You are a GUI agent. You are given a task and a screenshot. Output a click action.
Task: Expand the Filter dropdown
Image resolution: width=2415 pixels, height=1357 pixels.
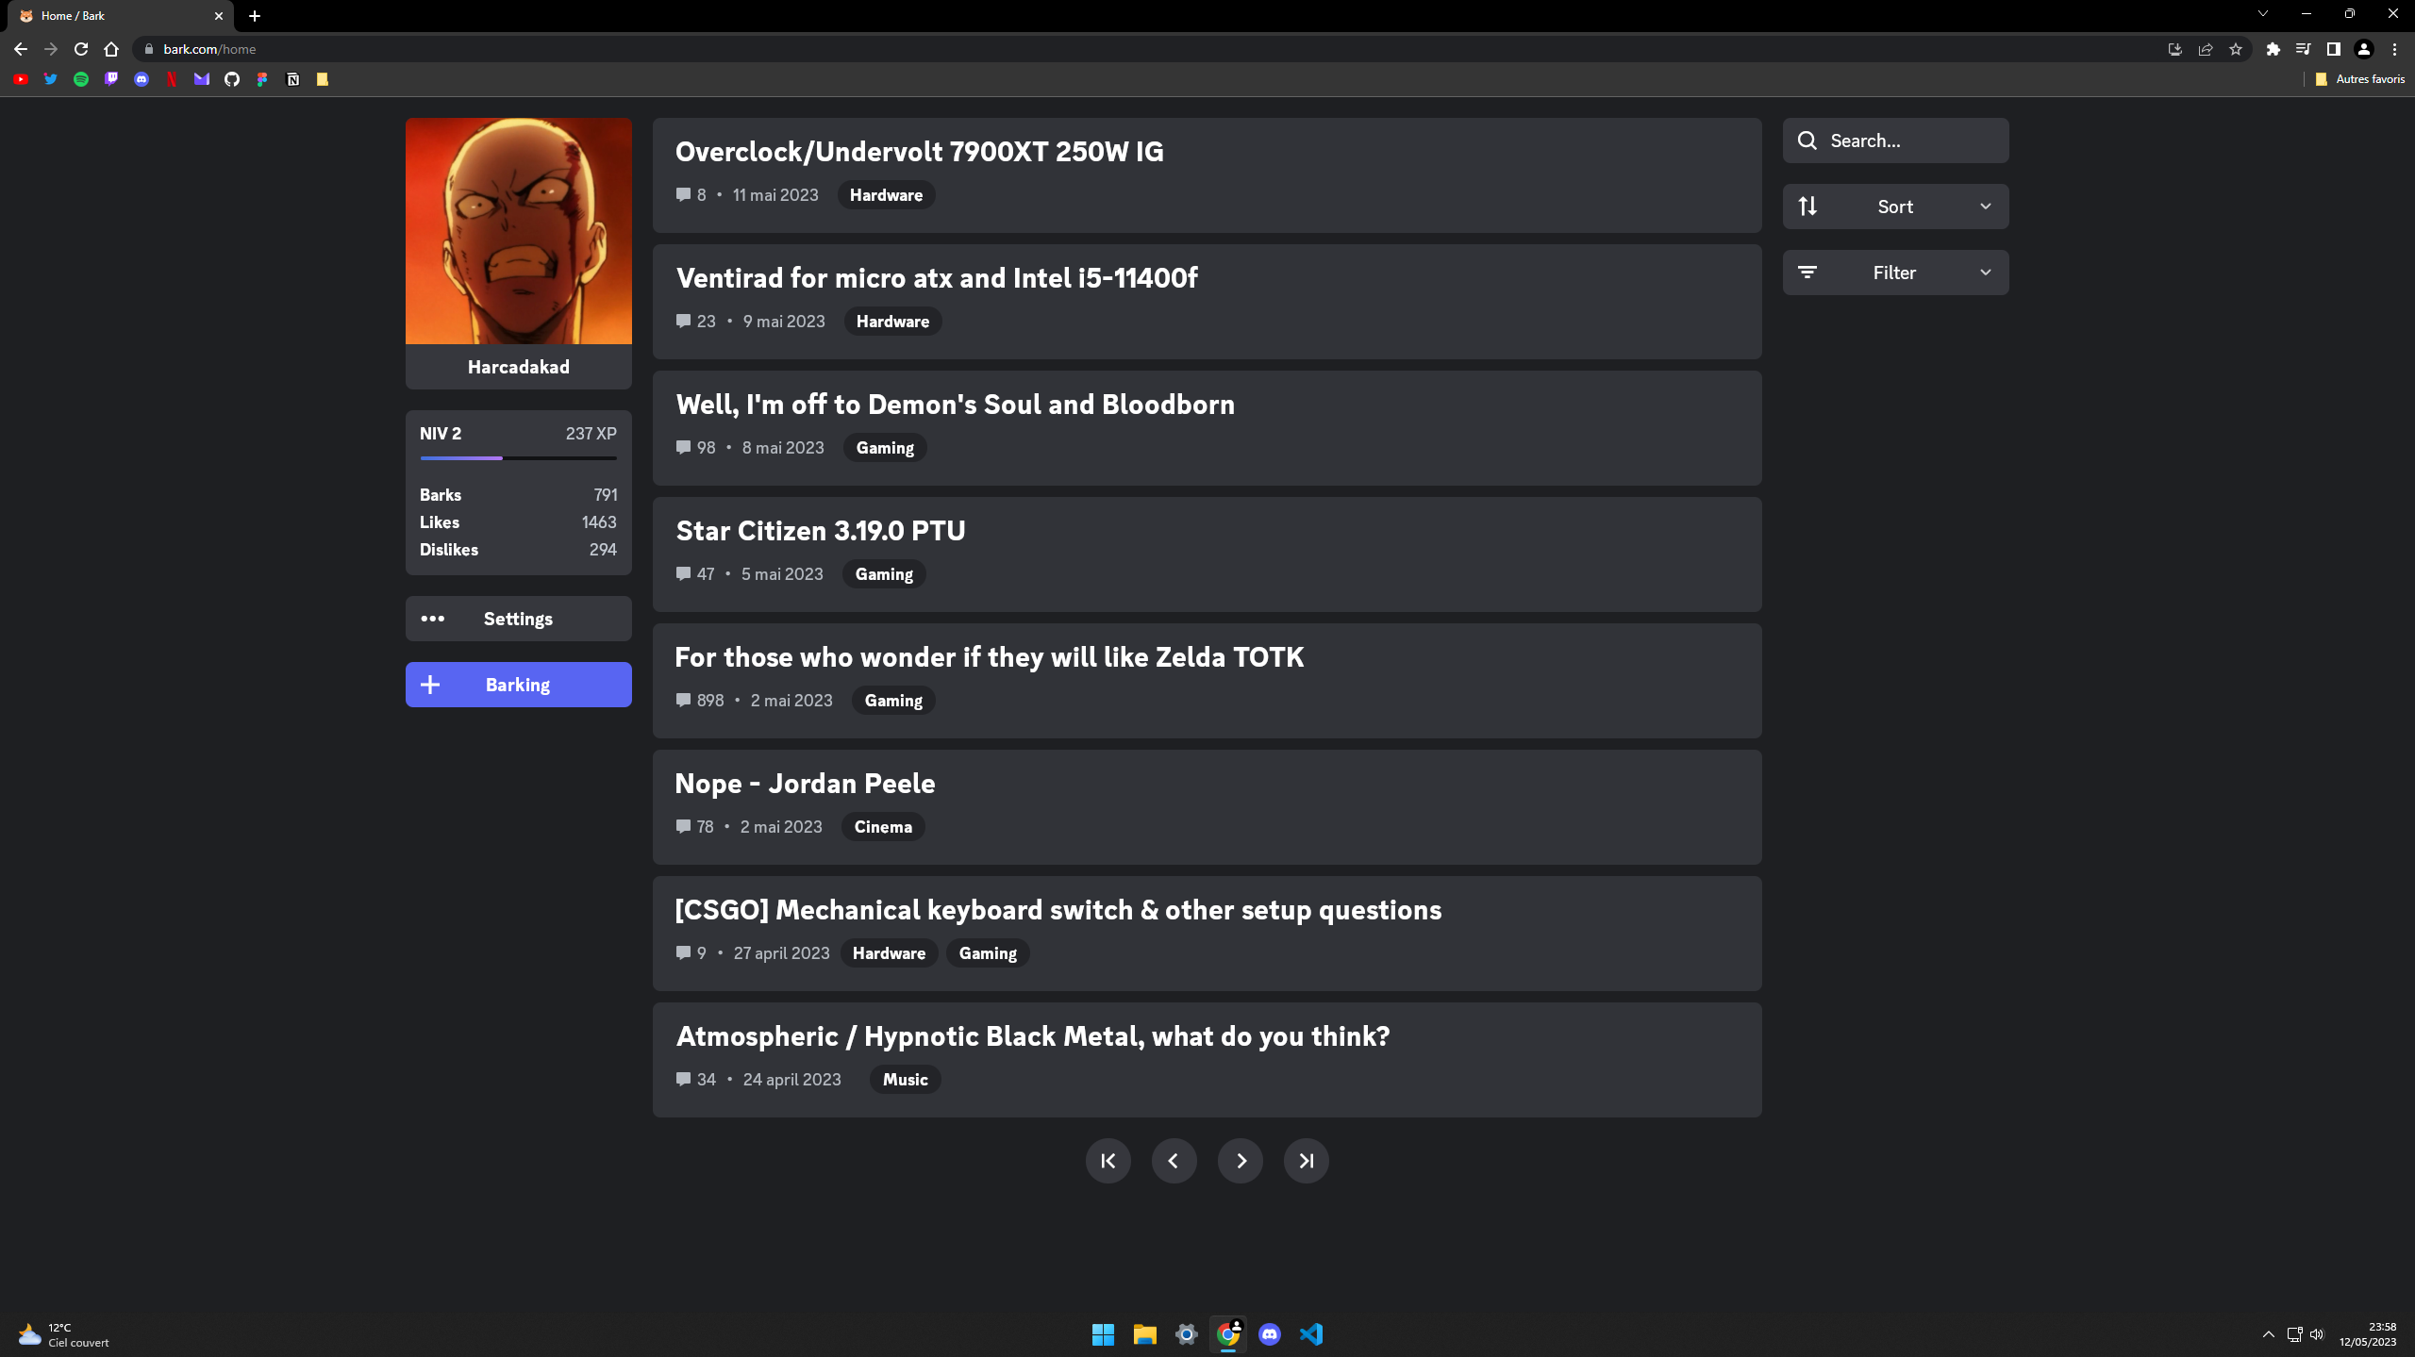1895,273
